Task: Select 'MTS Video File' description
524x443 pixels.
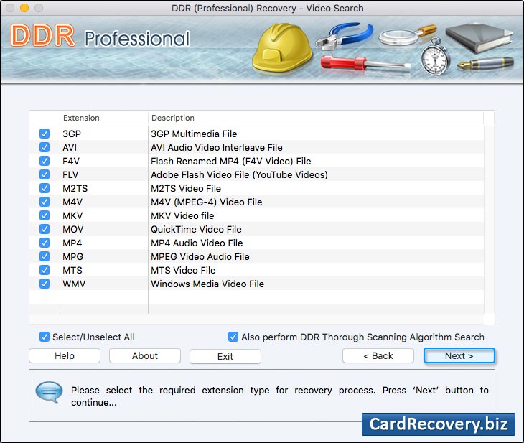Action: pyautogui.click(x=183, y=270)
